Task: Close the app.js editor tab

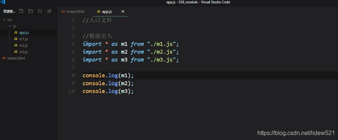Action: click(x=123, y=11)
